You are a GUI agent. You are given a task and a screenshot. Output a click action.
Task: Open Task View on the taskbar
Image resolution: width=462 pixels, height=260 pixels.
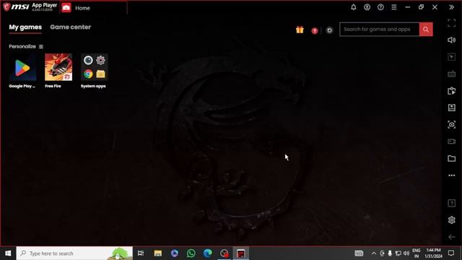(x=141, y=253)
